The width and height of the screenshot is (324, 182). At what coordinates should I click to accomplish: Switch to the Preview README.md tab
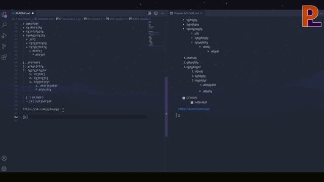pyautogui.click(x=186, y=13)
